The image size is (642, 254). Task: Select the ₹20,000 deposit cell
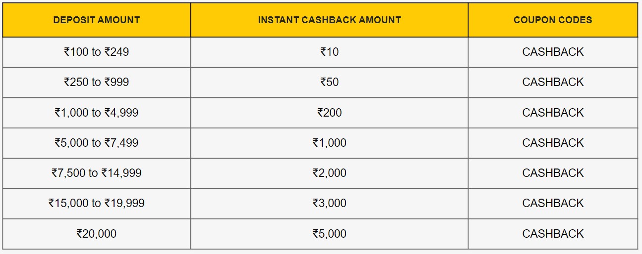point(97,234)
